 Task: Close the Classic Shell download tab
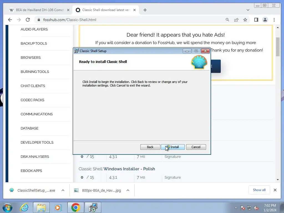[135, 10]
